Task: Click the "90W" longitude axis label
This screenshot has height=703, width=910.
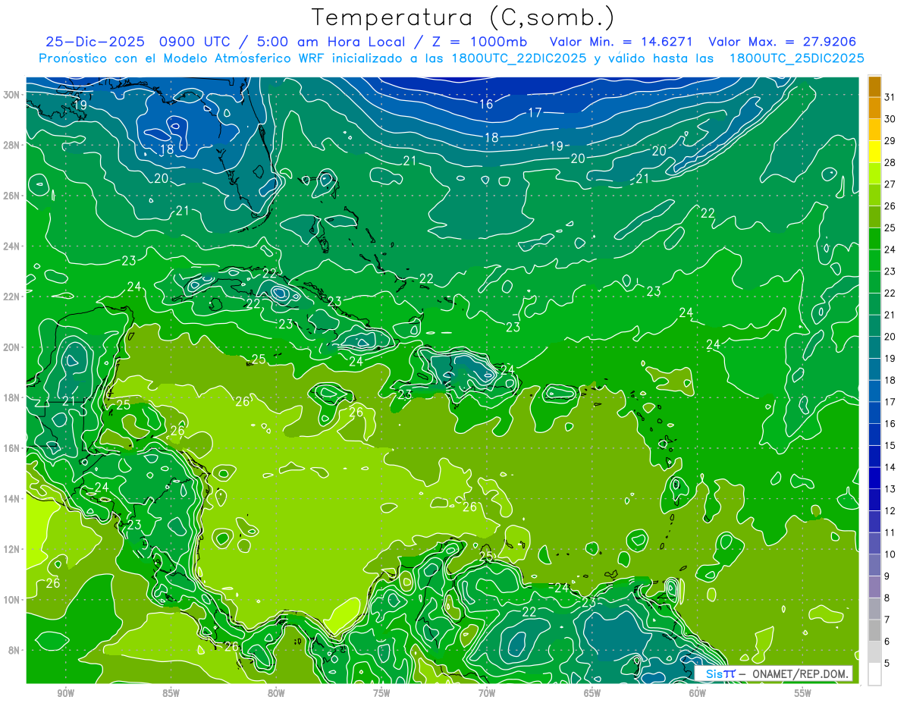Action: (x=65, y=693)
